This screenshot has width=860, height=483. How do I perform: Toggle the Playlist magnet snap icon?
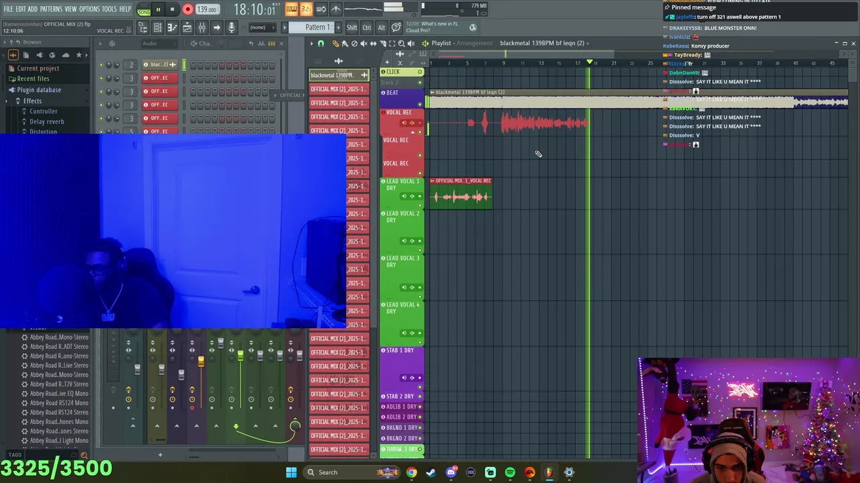[x=321, y=44]
